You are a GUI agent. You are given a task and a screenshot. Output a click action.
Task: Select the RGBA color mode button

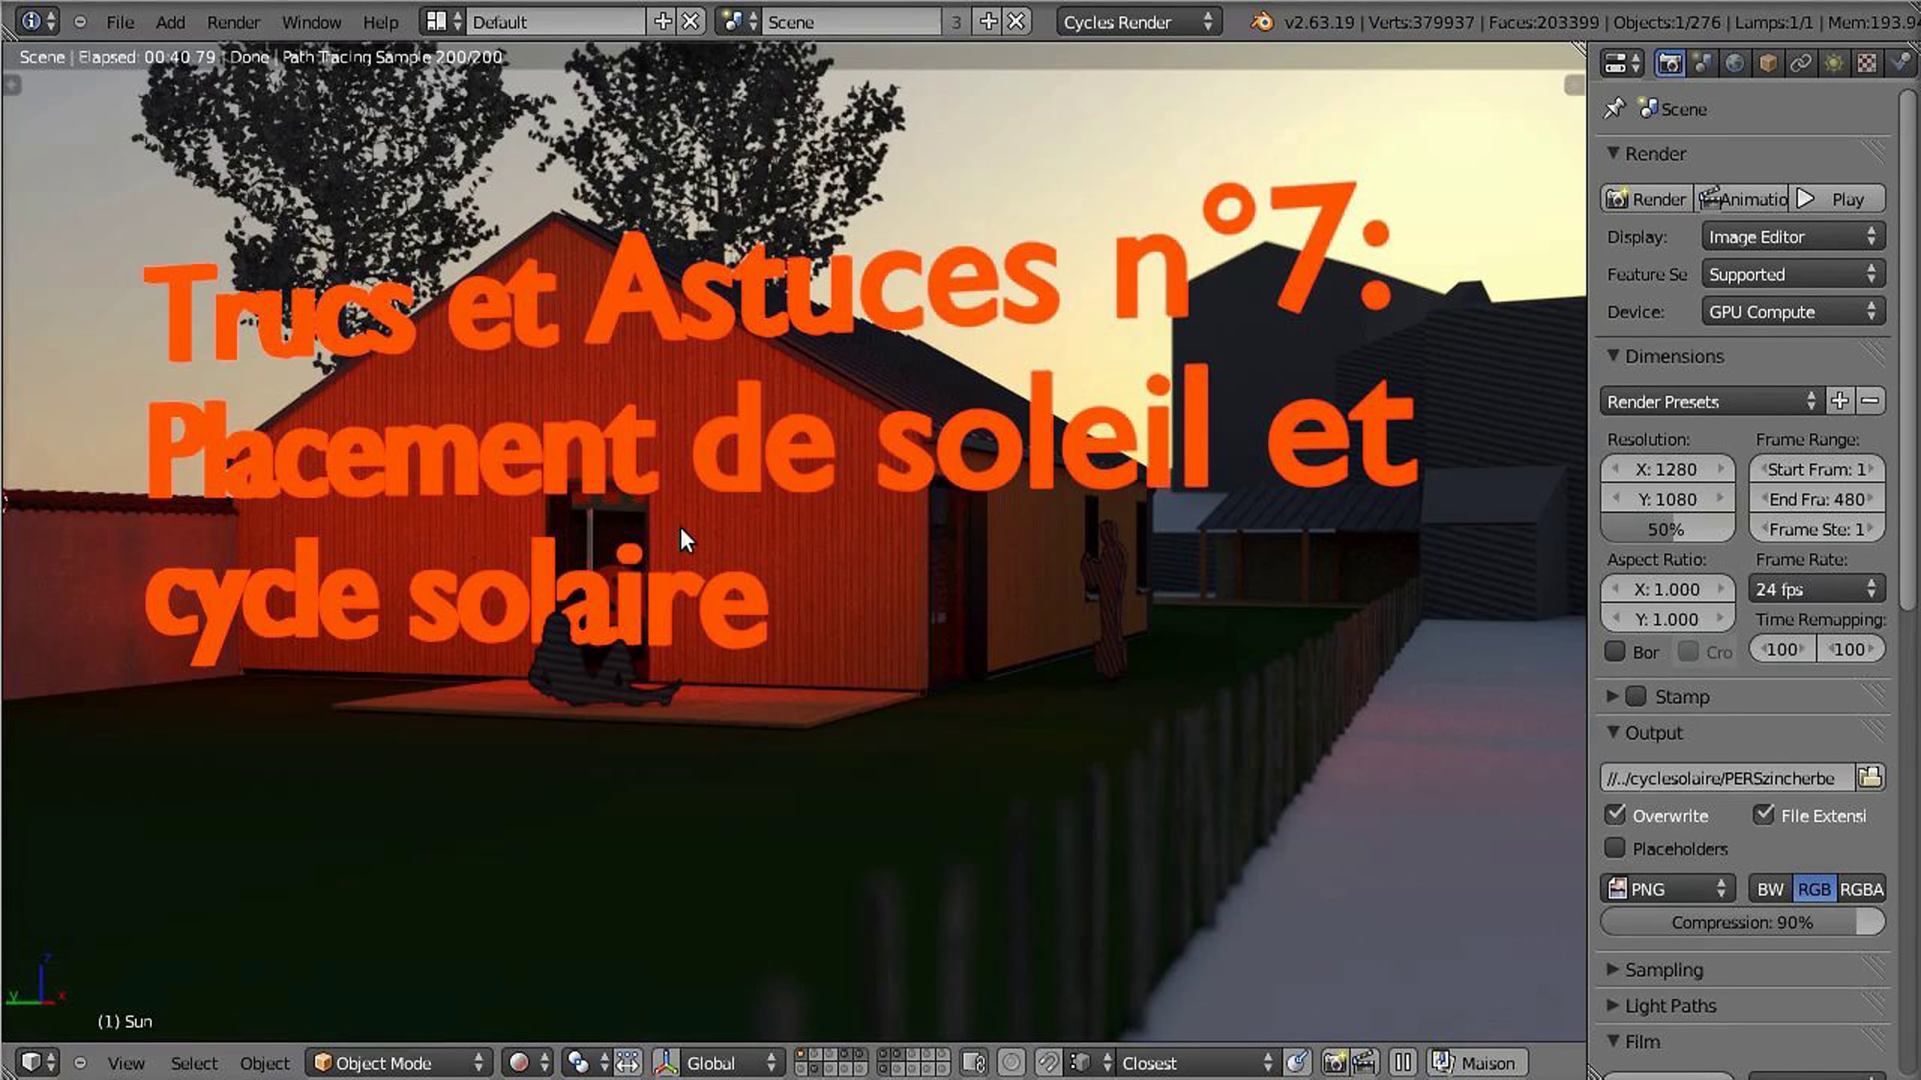tap(1861, 889)
